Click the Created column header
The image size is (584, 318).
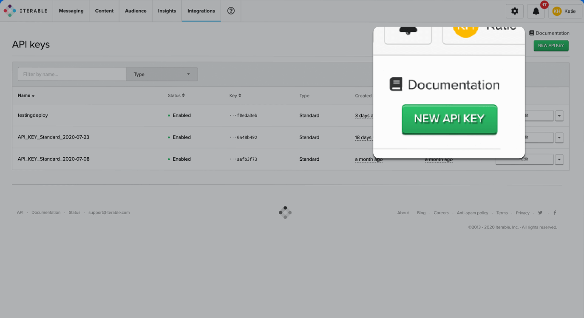click(x=363, y=96)
